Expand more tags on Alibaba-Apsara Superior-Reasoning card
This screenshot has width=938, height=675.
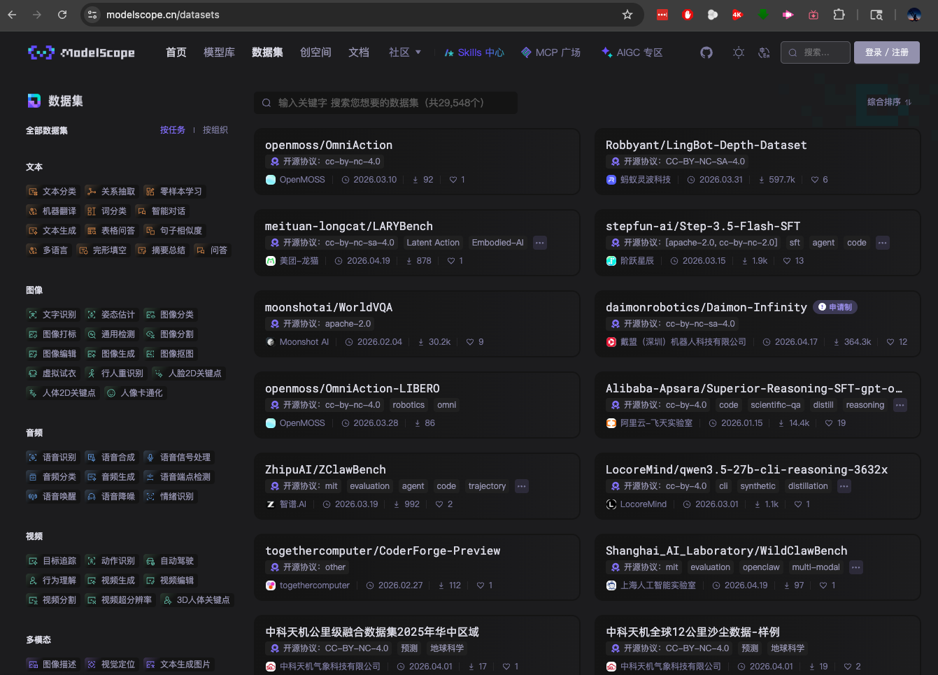point(900,405)
